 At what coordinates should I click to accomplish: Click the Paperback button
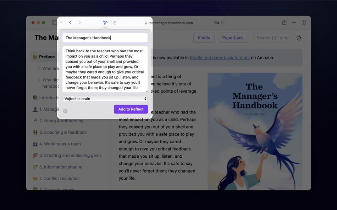click(x=233, y=38)
